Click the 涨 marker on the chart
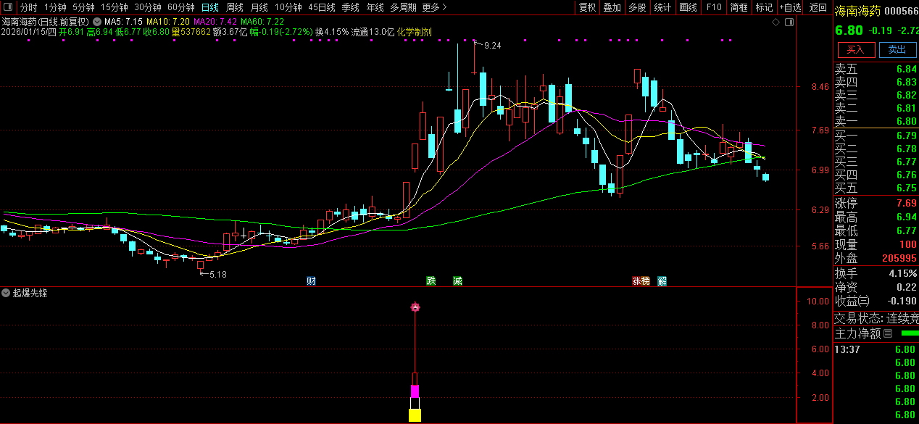This screenshot has width=919, height=424. pos(636,281)
